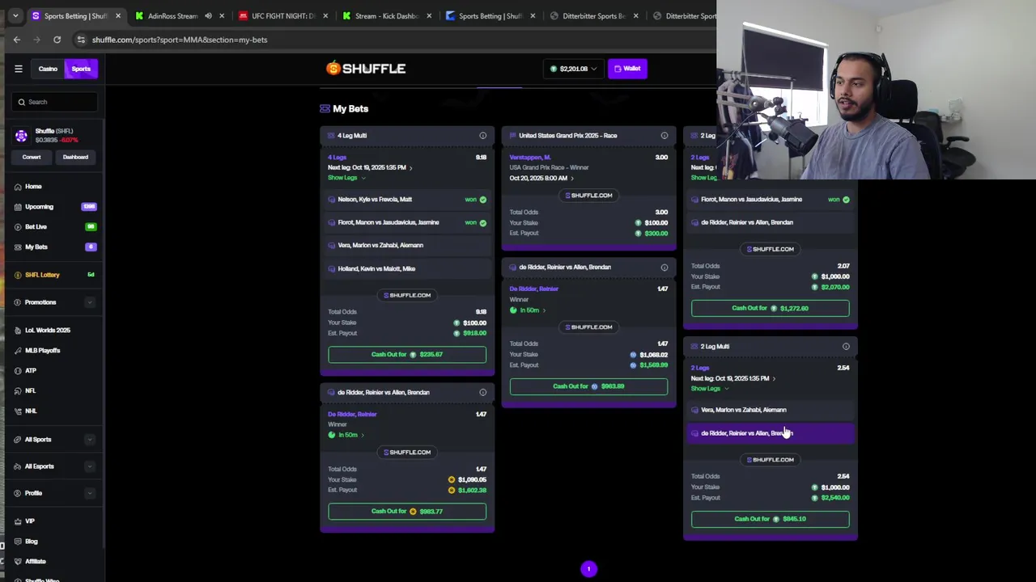Open the $2,201.08 balance dropdown
Image resolution: width=1036 pixels, height=582 pixels.
coord(573,69)
